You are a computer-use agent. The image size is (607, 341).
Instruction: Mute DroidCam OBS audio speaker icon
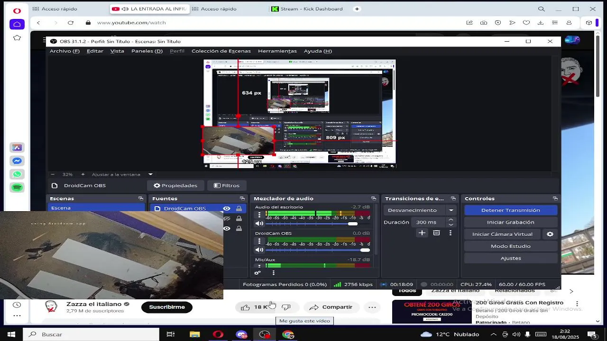(x=259, y=250)
